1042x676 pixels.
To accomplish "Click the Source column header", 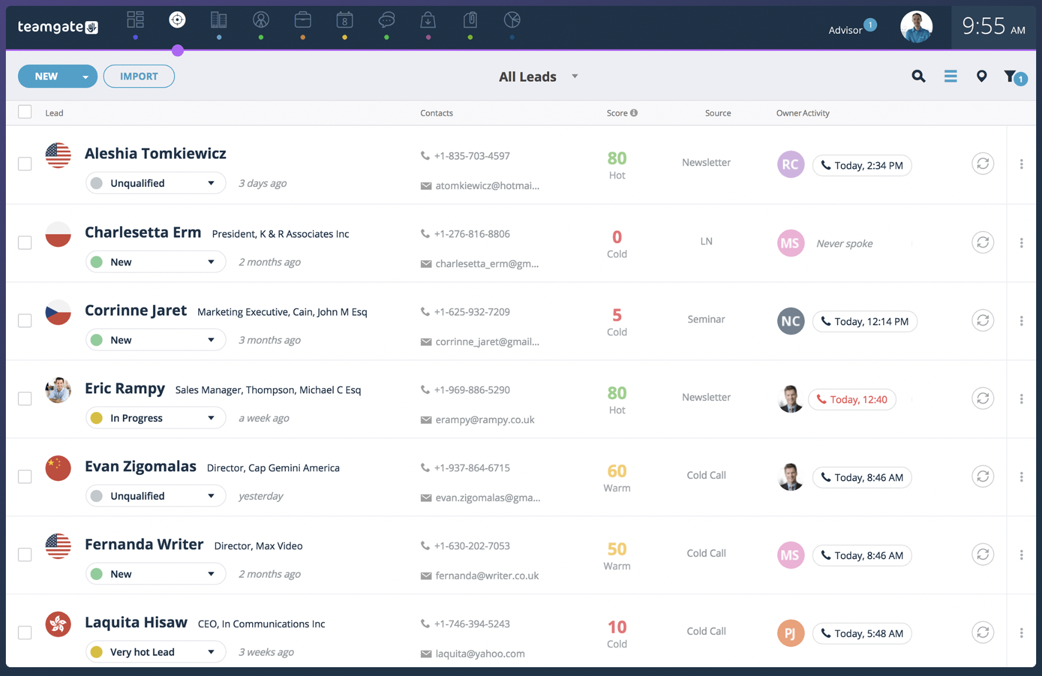I will tap(718, 113).
